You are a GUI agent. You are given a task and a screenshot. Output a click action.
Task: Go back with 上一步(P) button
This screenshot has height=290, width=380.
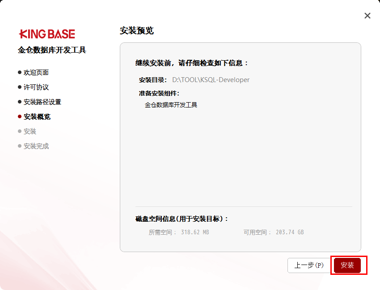click(308, 265)
